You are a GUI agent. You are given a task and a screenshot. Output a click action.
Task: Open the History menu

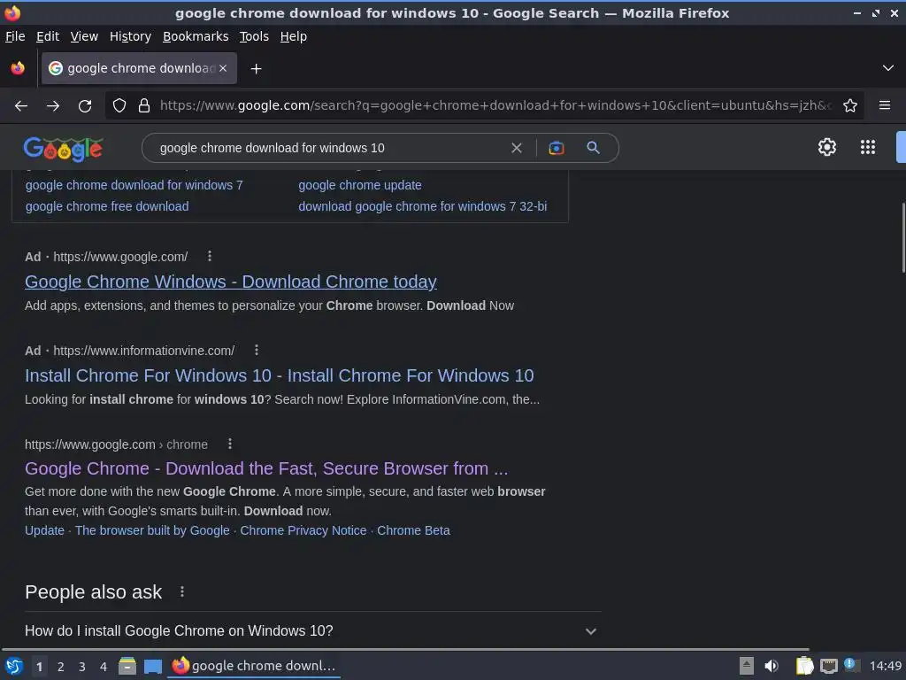click(131, 36)
